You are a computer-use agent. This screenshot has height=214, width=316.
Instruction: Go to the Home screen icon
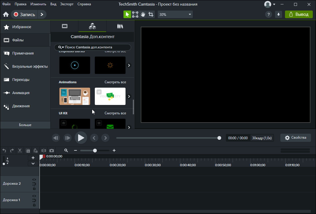[x=6, y=15]
